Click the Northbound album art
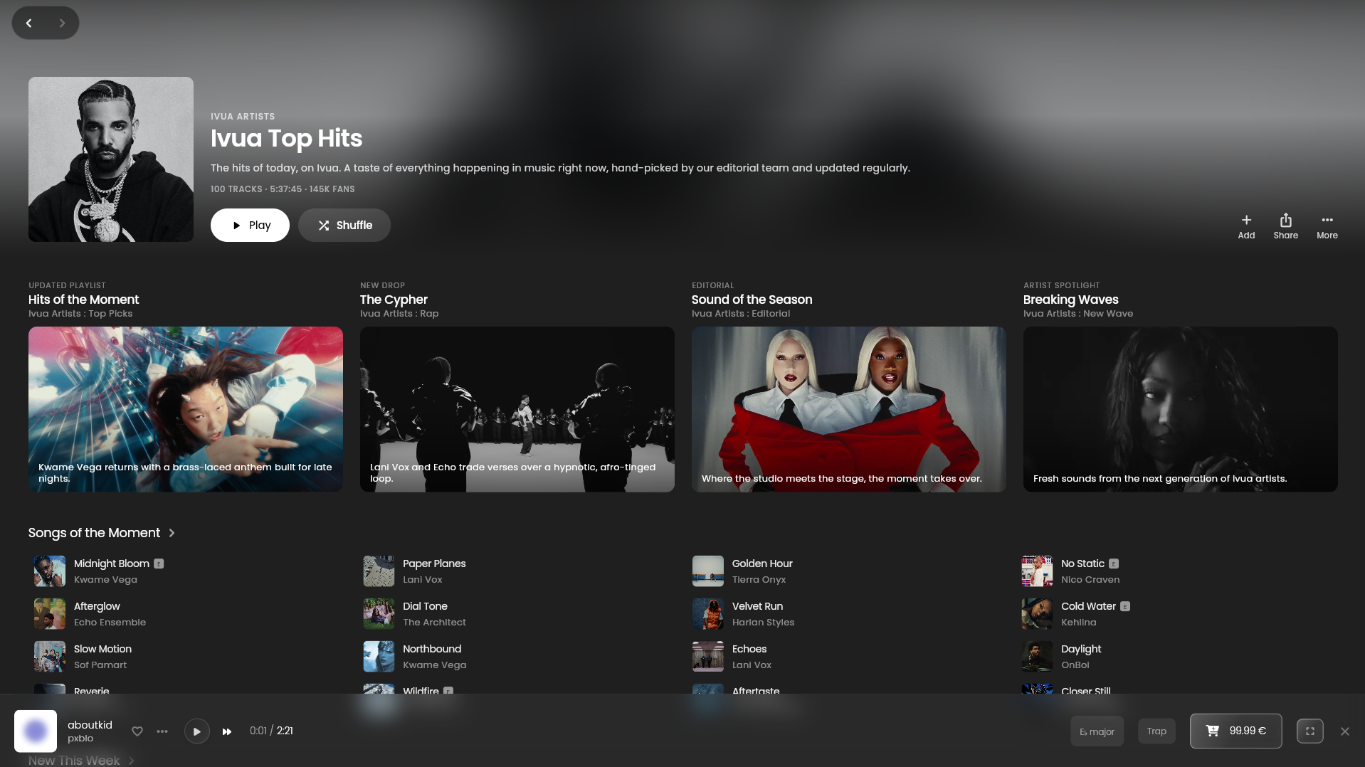 (x=379, y=657)
